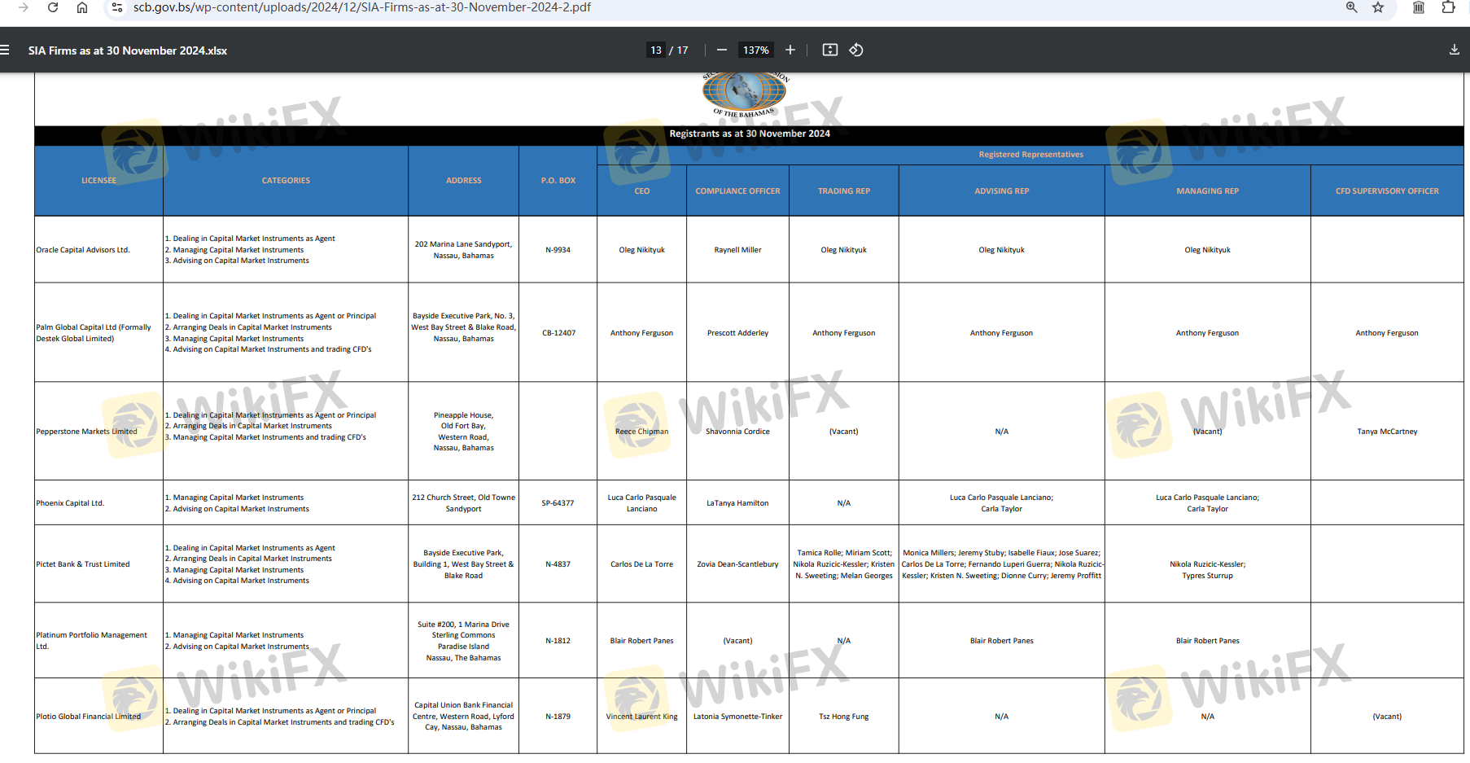This screenshot has width=1470, height=763.
Task: Reload the page with the refresh icon
Action: pos(53,7)
